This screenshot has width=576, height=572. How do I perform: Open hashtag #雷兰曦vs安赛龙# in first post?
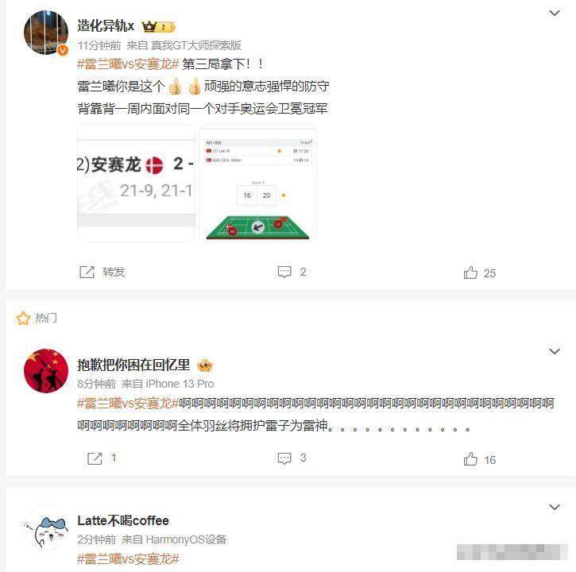pos(128,64)
